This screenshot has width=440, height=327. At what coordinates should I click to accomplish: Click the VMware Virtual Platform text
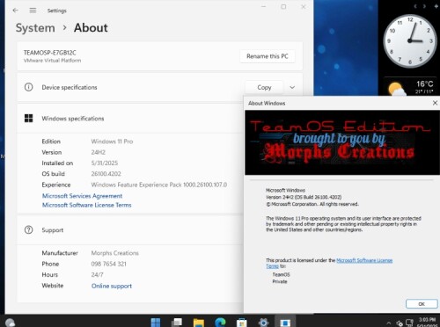tap(52, 61)
